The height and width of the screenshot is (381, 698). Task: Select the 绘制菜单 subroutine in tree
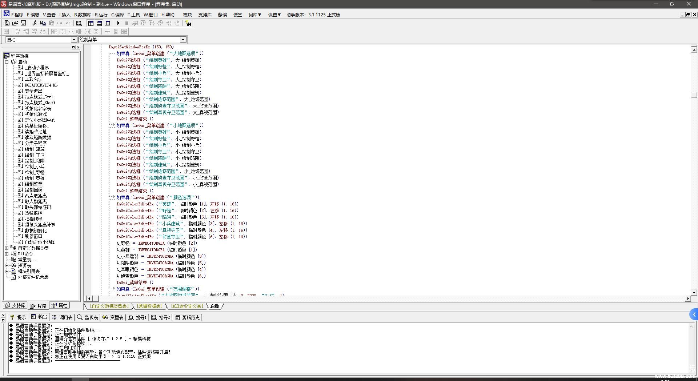coord(33,184)
